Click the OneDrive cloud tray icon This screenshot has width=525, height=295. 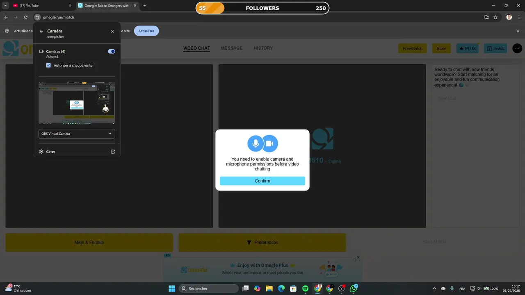pyautogui.click(x=443, y=288)
